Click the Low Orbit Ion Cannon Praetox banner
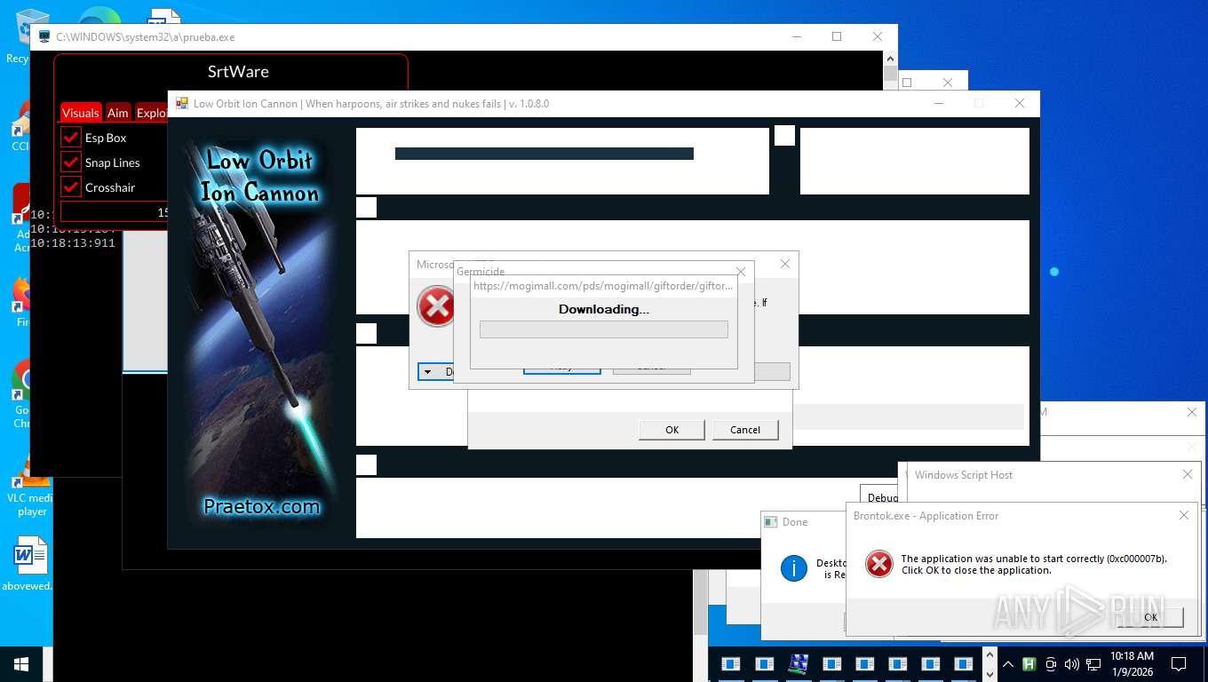Image resolution: width=1208 pixels, height=682 pixels. pyautogui.click(x=258, y=332)
